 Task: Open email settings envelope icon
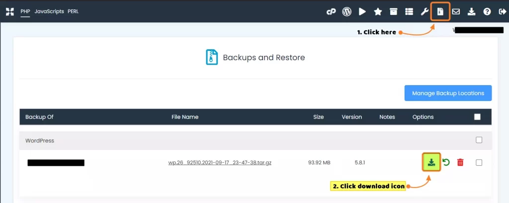click(456, 12)
